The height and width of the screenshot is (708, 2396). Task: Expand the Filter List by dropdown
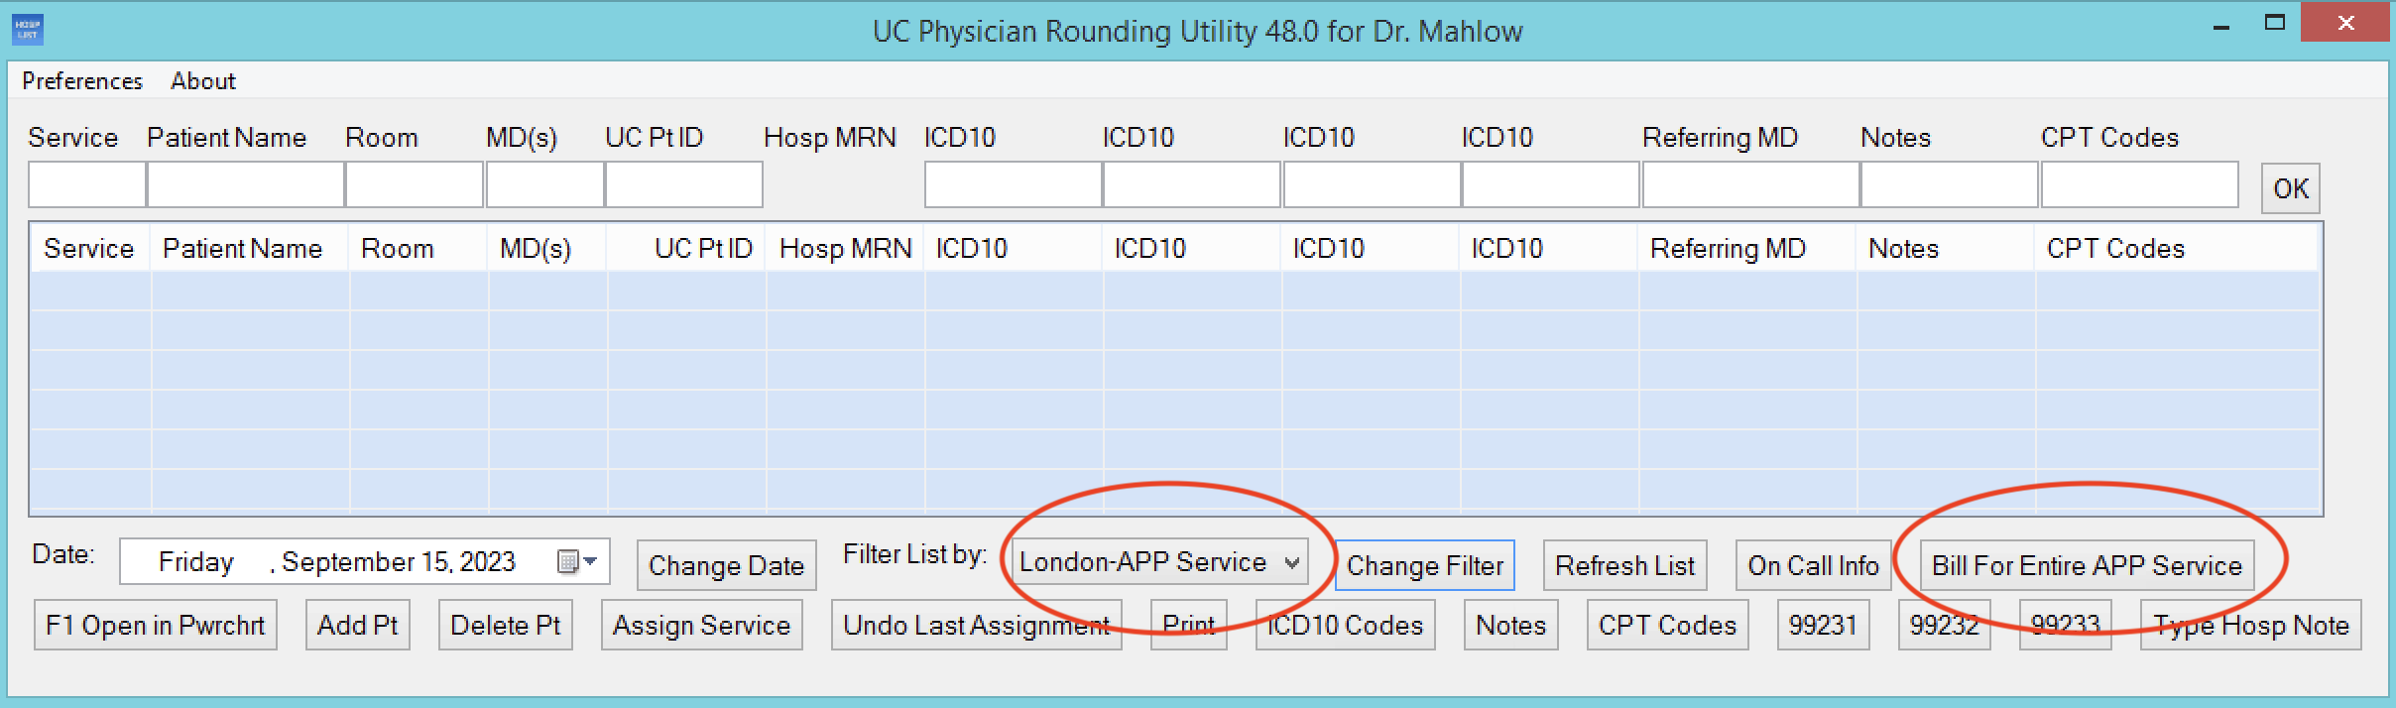1291,562
